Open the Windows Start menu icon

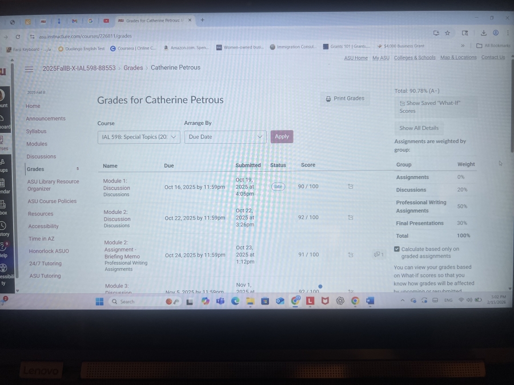coord(99,301)
